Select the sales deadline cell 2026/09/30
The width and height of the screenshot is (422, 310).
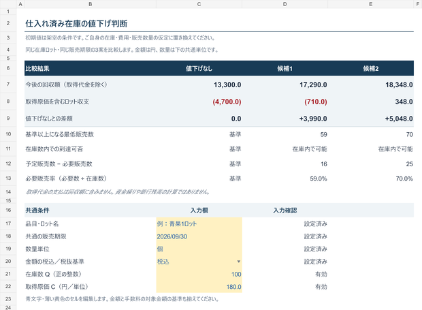pyautogui.click(x=199, y=236)
